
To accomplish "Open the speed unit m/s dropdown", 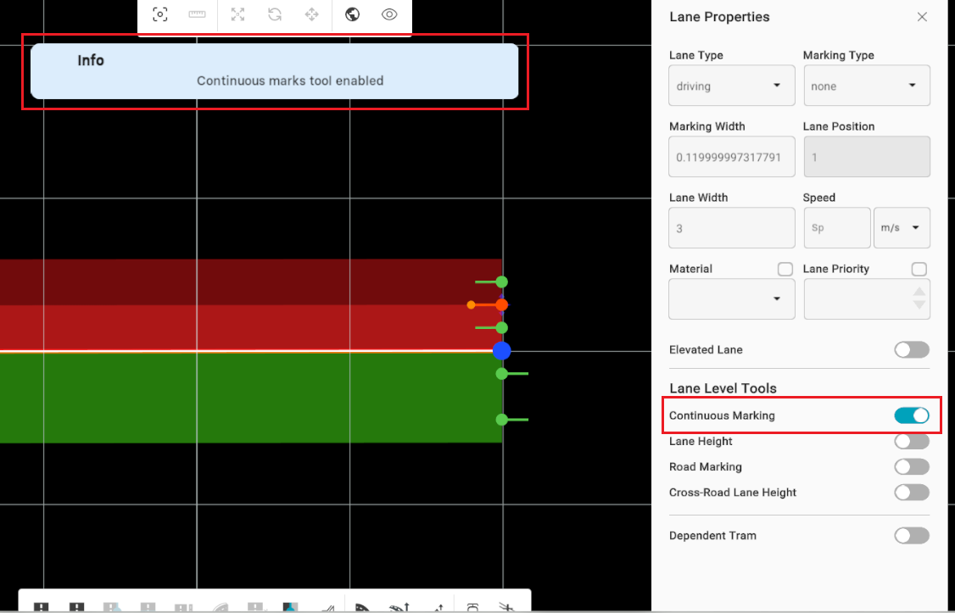I will [x=902, y=228].
